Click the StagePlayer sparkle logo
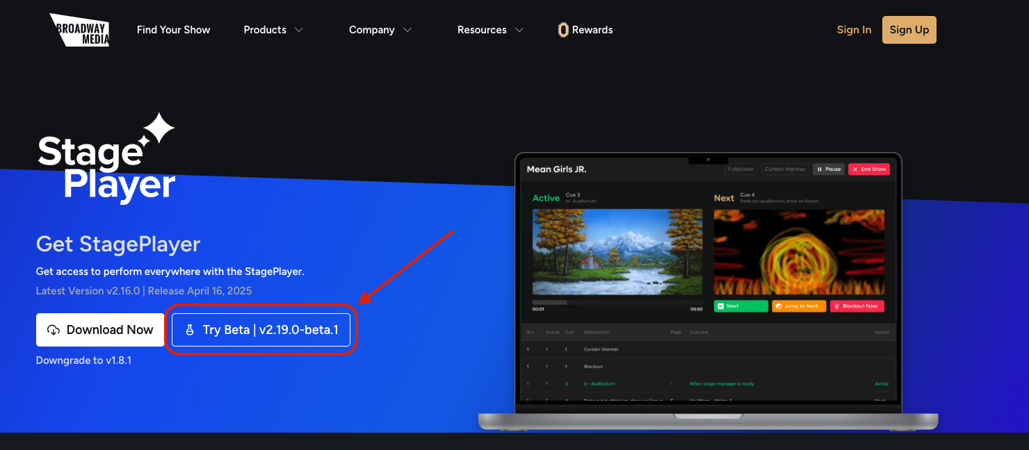This screenshot has height=450, width=1029. [x=106, y=158]
